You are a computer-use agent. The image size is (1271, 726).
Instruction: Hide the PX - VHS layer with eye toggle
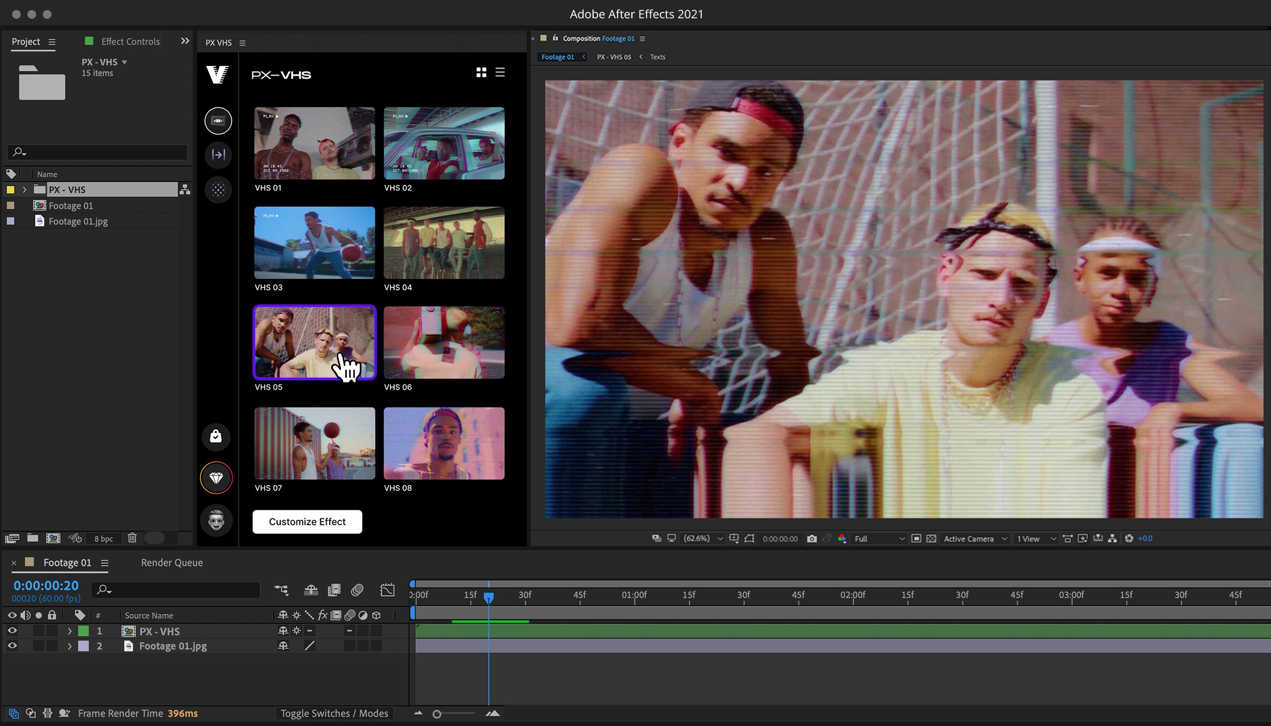click(12, 631)
